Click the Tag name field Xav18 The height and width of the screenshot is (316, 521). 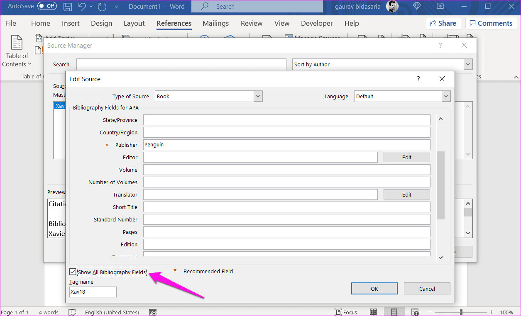click(93, 292)
